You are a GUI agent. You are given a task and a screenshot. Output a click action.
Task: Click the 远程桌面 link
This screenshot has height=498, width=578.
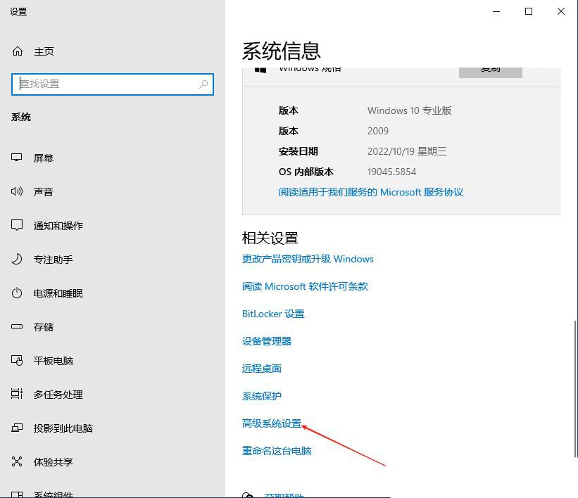tap(261, 369)
